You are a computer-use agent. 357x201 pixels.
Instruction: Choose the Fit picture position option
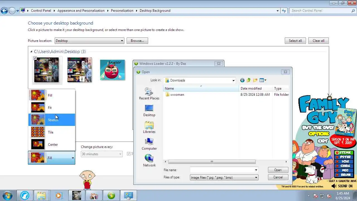click(52, 107)
